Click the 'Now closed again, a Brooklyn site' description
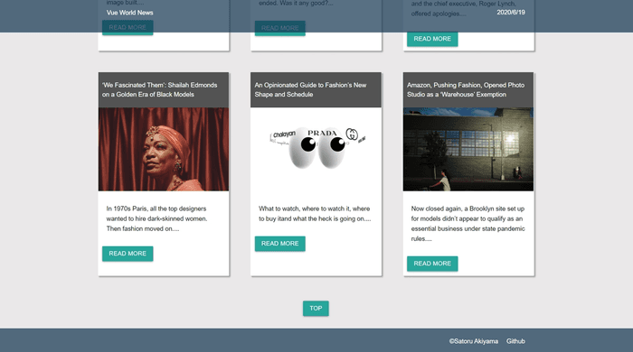This screenshot has width=633, height=352. coord(468,224)
